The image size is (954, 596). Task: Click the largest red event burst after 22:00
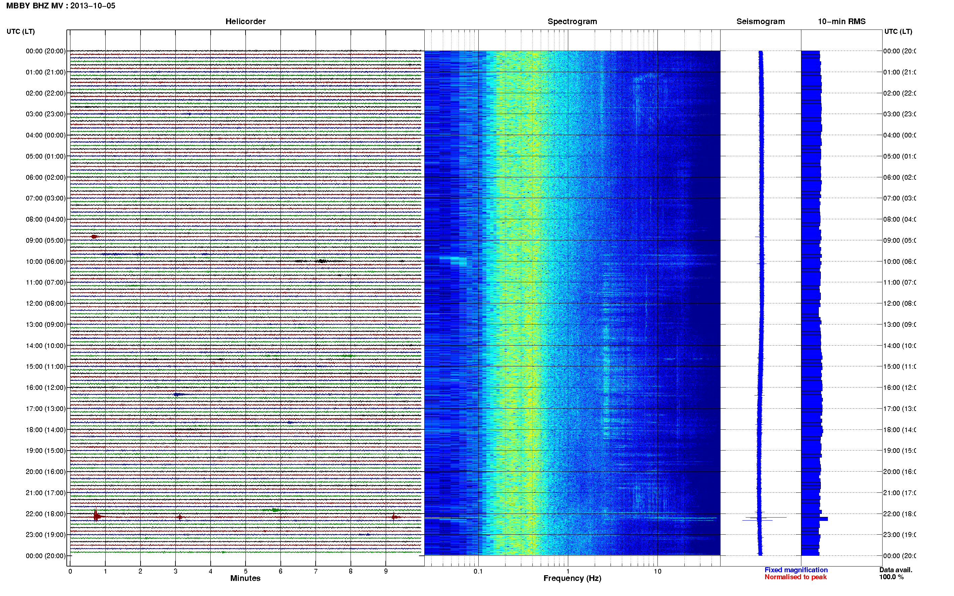point(97,516)
